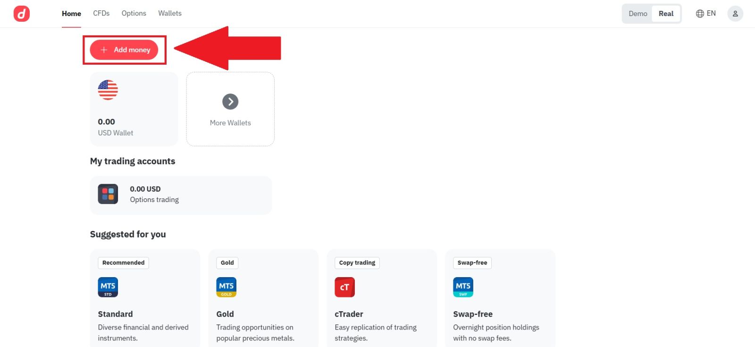Click the Recommended badge on Standard
The image size is (755, 347).
[122, 262]
